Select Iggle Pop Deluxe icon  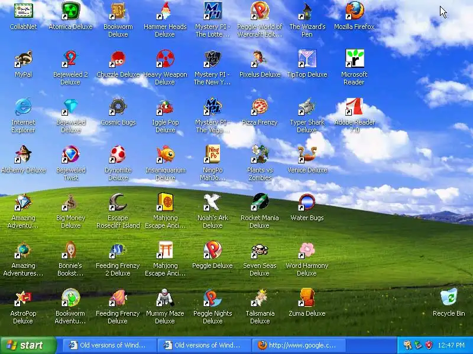pyautogui.click(x=165, y=107)
